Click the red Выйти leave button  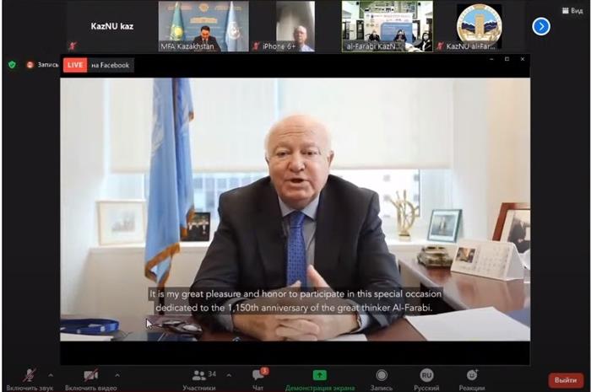566,380
